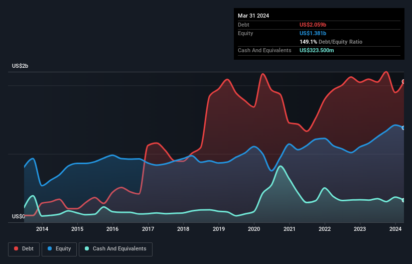Click the US$2b y-axis label
Viewport: 412px width, 264px height.
point(20,66)
